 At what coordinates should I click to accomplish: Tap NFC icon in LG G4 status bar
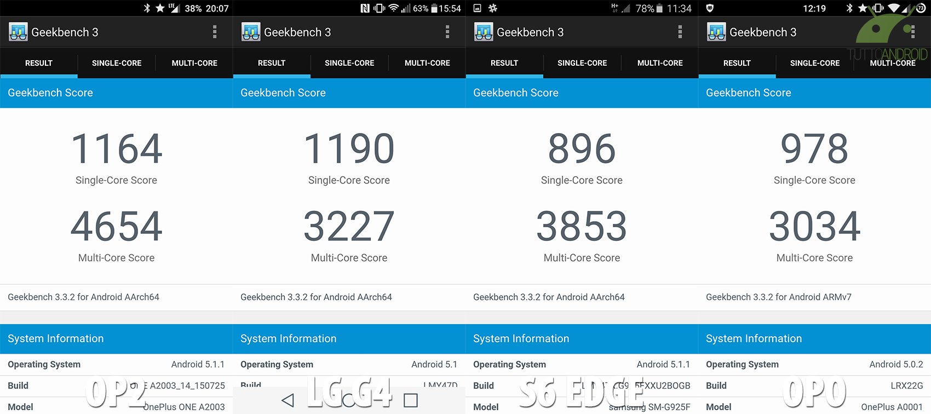coord(365,8)
